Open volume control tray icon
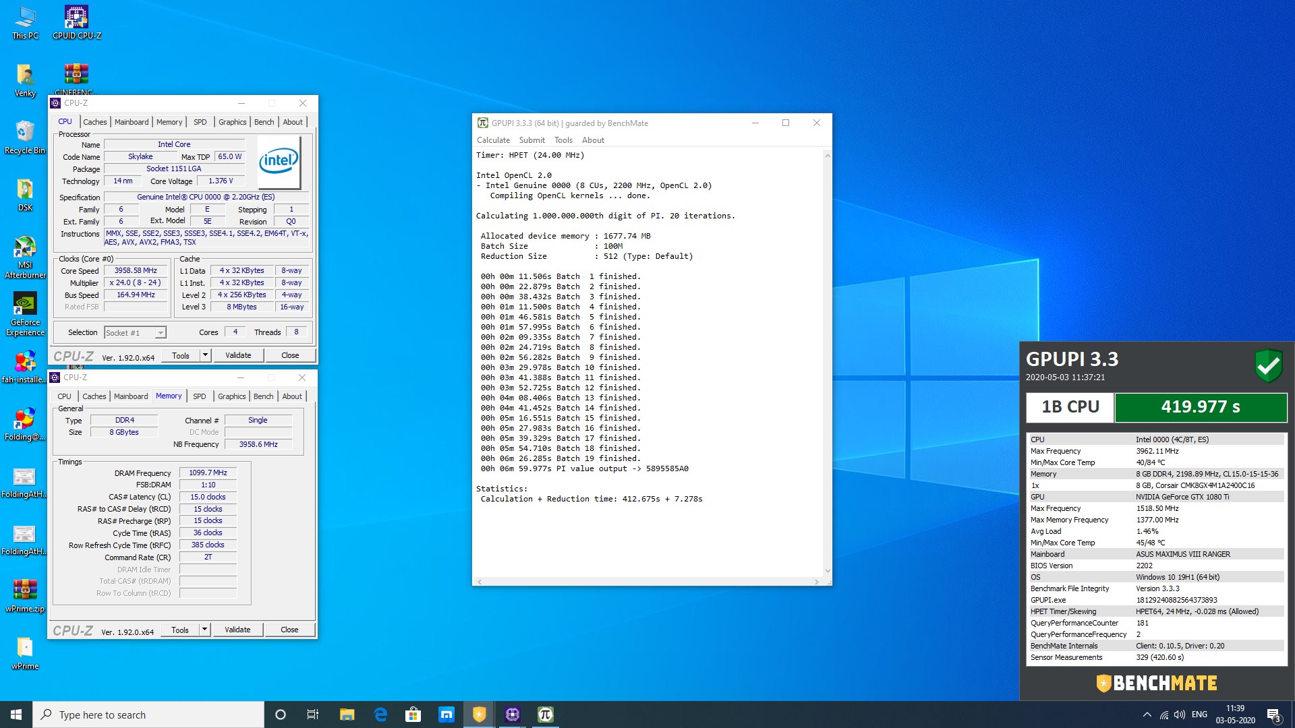This screenshot has width=1295, height=728. tap(1180, 715)
